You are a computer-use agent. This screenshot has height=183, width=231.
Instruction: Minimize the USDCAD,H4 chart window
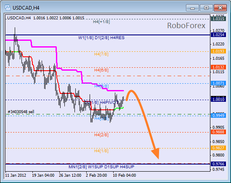click(192, 8)
